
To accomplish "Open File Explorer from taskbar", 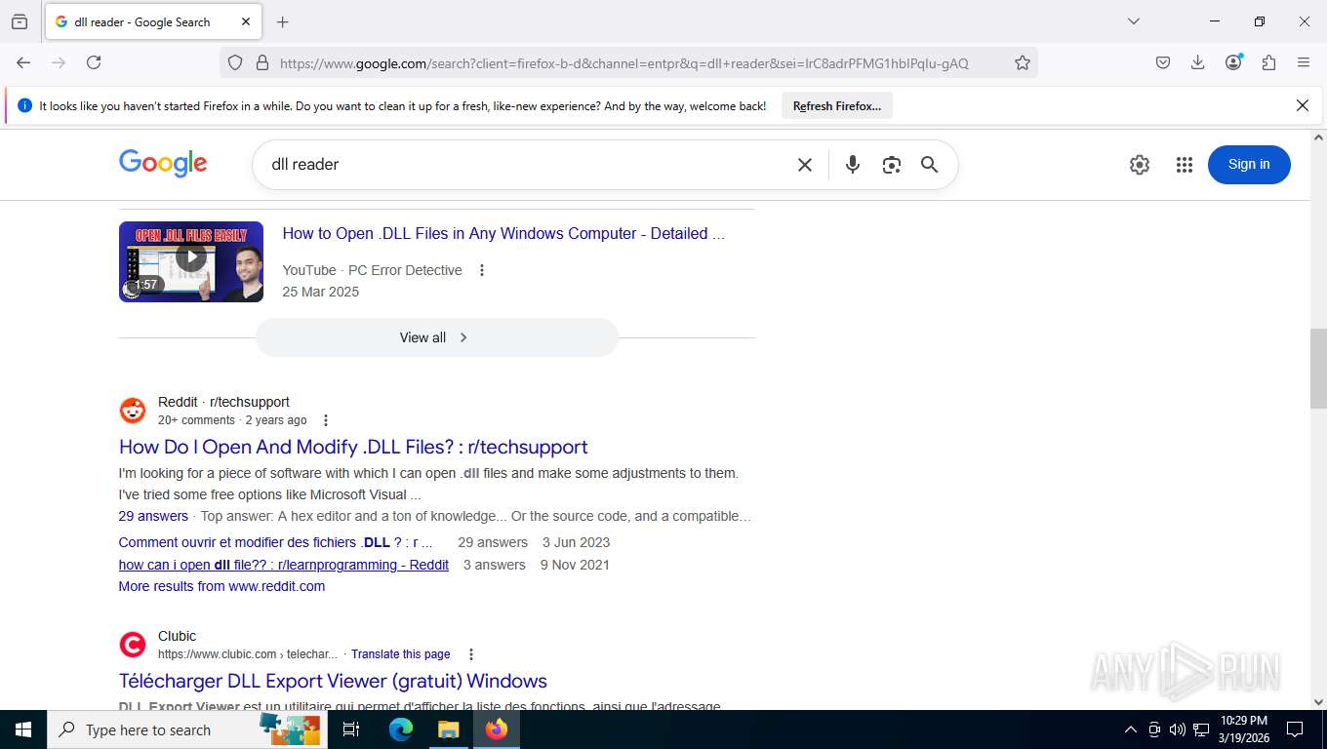I will point(448,729).
